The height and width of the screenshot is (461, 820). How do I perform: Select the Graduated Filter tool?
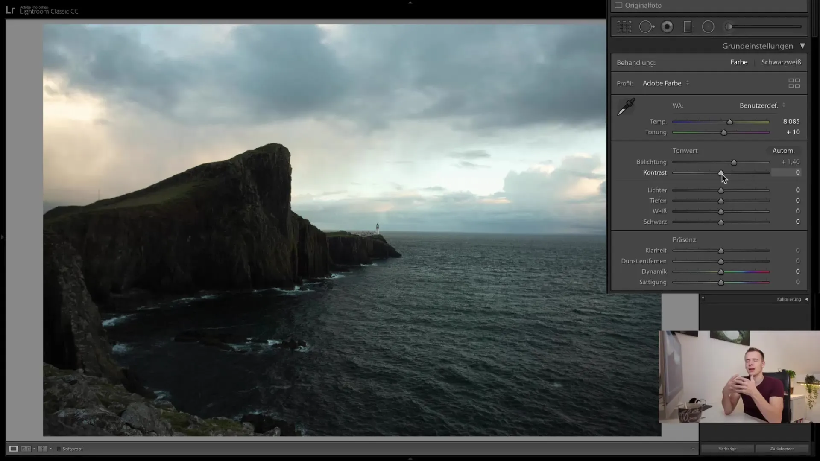pos(688,27)
